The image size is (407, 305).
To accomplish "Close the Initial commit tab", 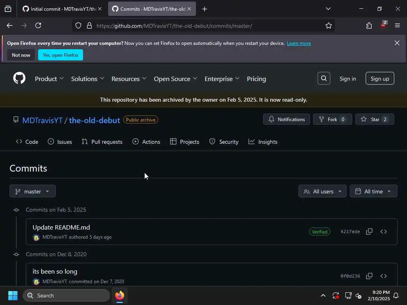I will pyautogui.click(x=100, y=9).
